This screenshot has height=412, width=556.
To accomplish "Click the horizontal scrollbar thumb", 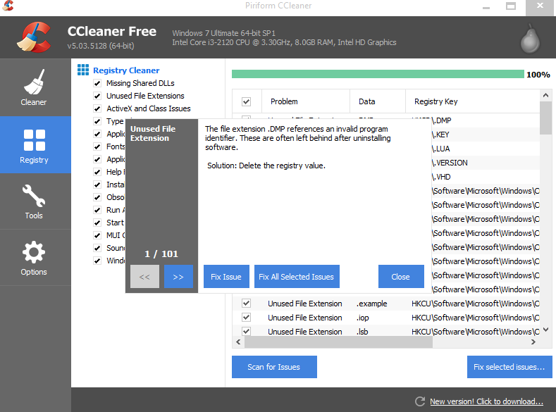I will point(338,342).
